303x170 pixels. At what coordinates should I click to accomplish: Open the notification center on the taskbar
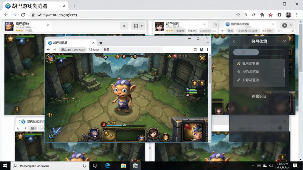(x=295, y=166)
